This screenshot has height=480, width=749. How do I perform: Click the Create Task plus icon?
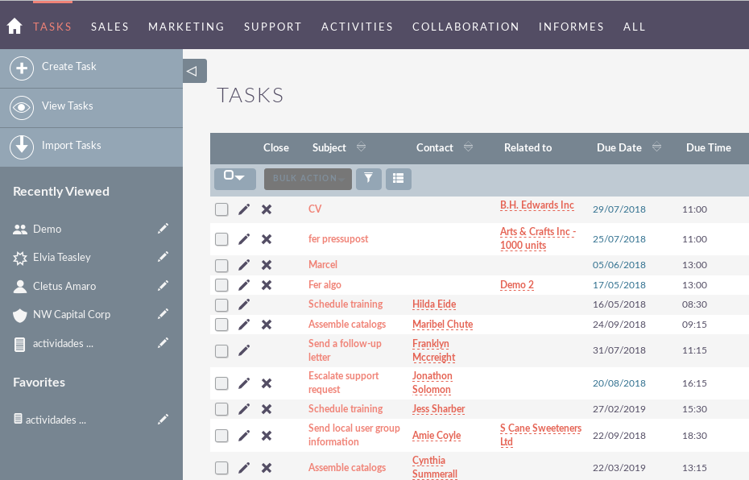[22, 68]
